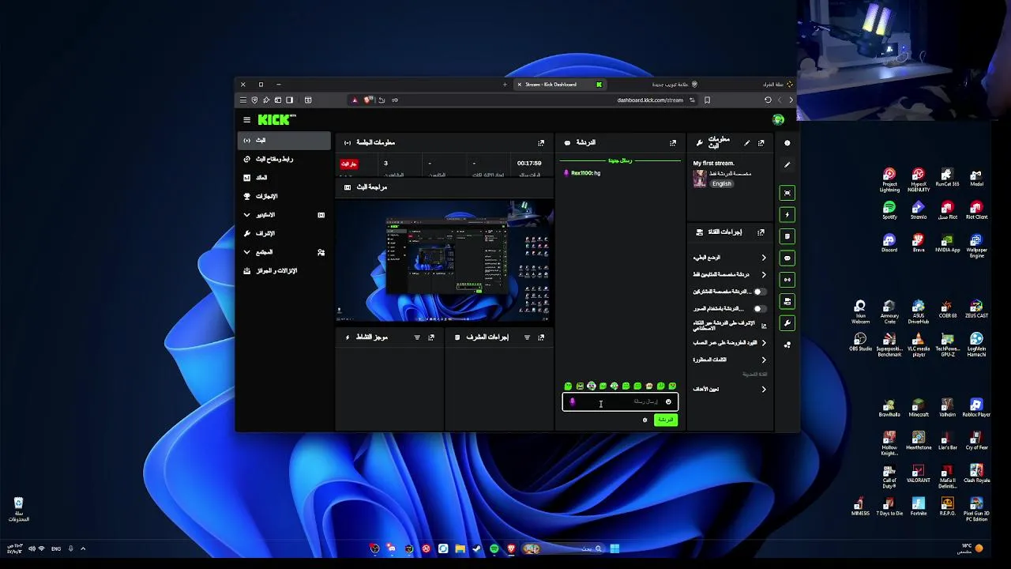Toggle the note widget in right strip
Viewport: 1011px width, 569px height.
point(787,236)
